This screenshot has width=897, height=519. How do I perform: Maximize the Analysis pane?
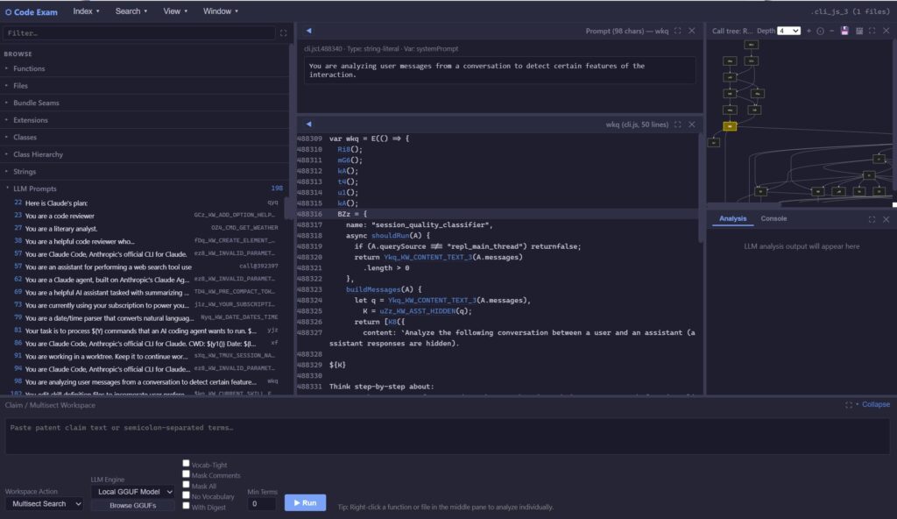click(x=872, y=219)
